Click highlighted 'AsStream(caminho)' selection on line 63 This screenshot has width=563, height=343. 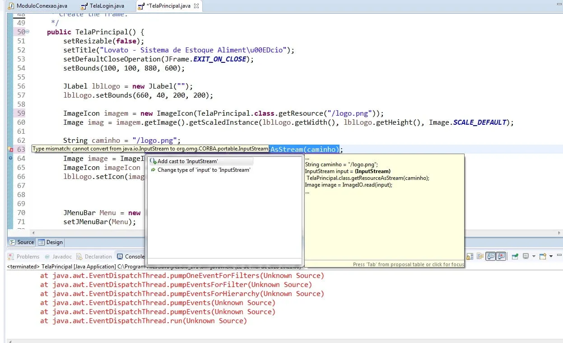click(x=303, y=149)
